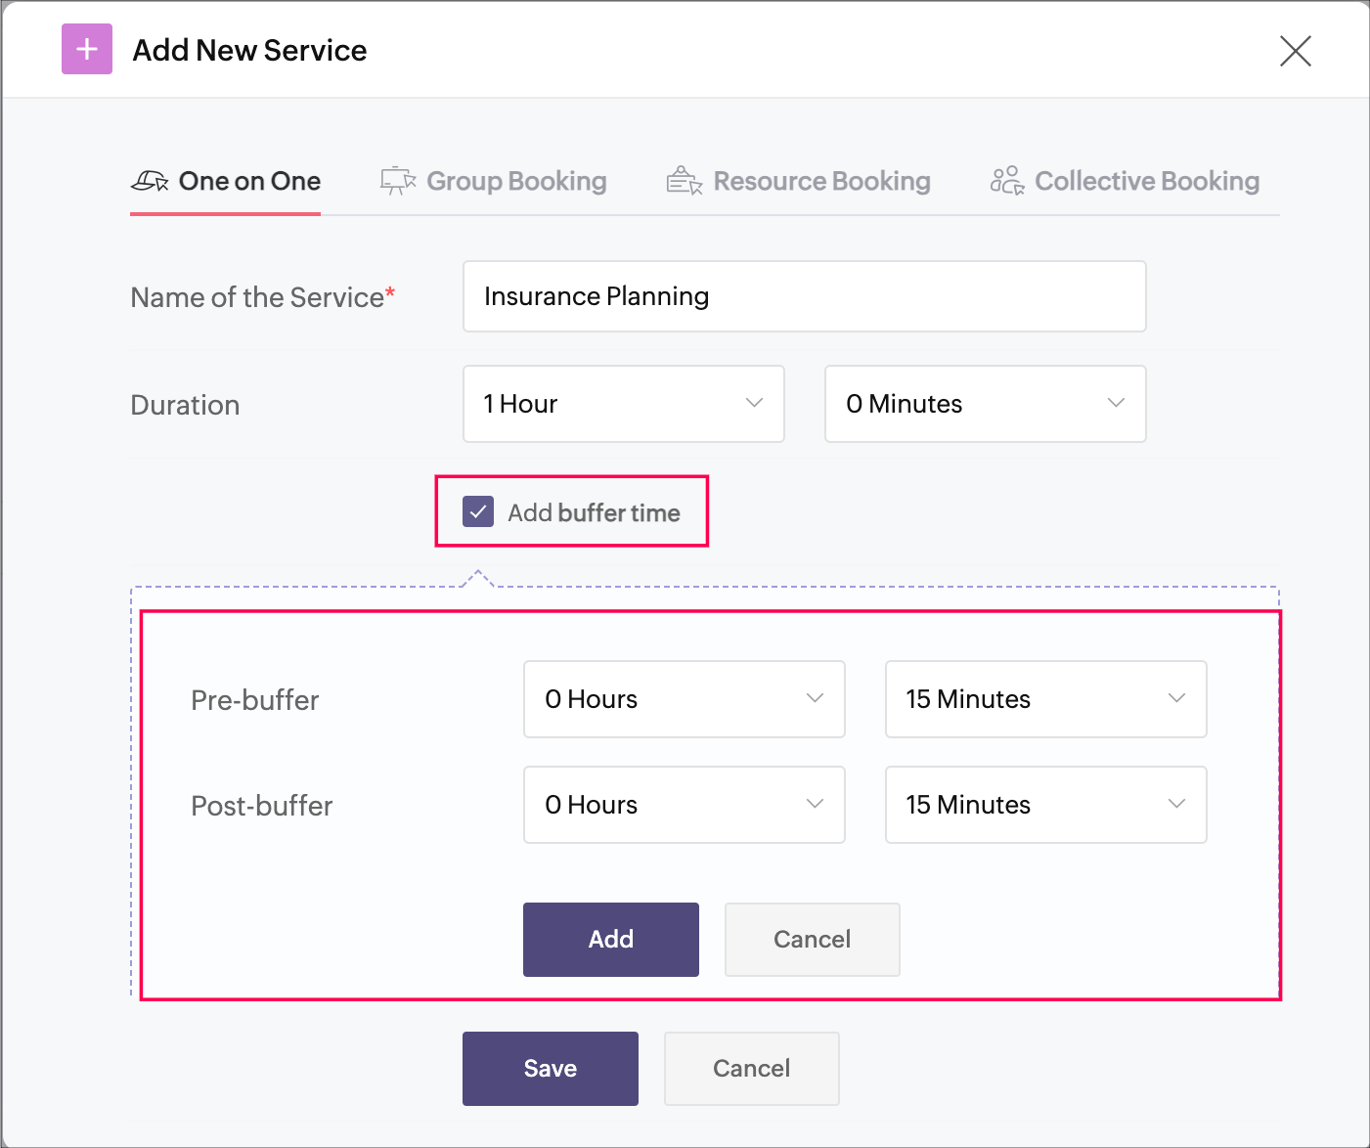
Task: Uncheck the Add buffer time checkbox
Action: point(478,511)
